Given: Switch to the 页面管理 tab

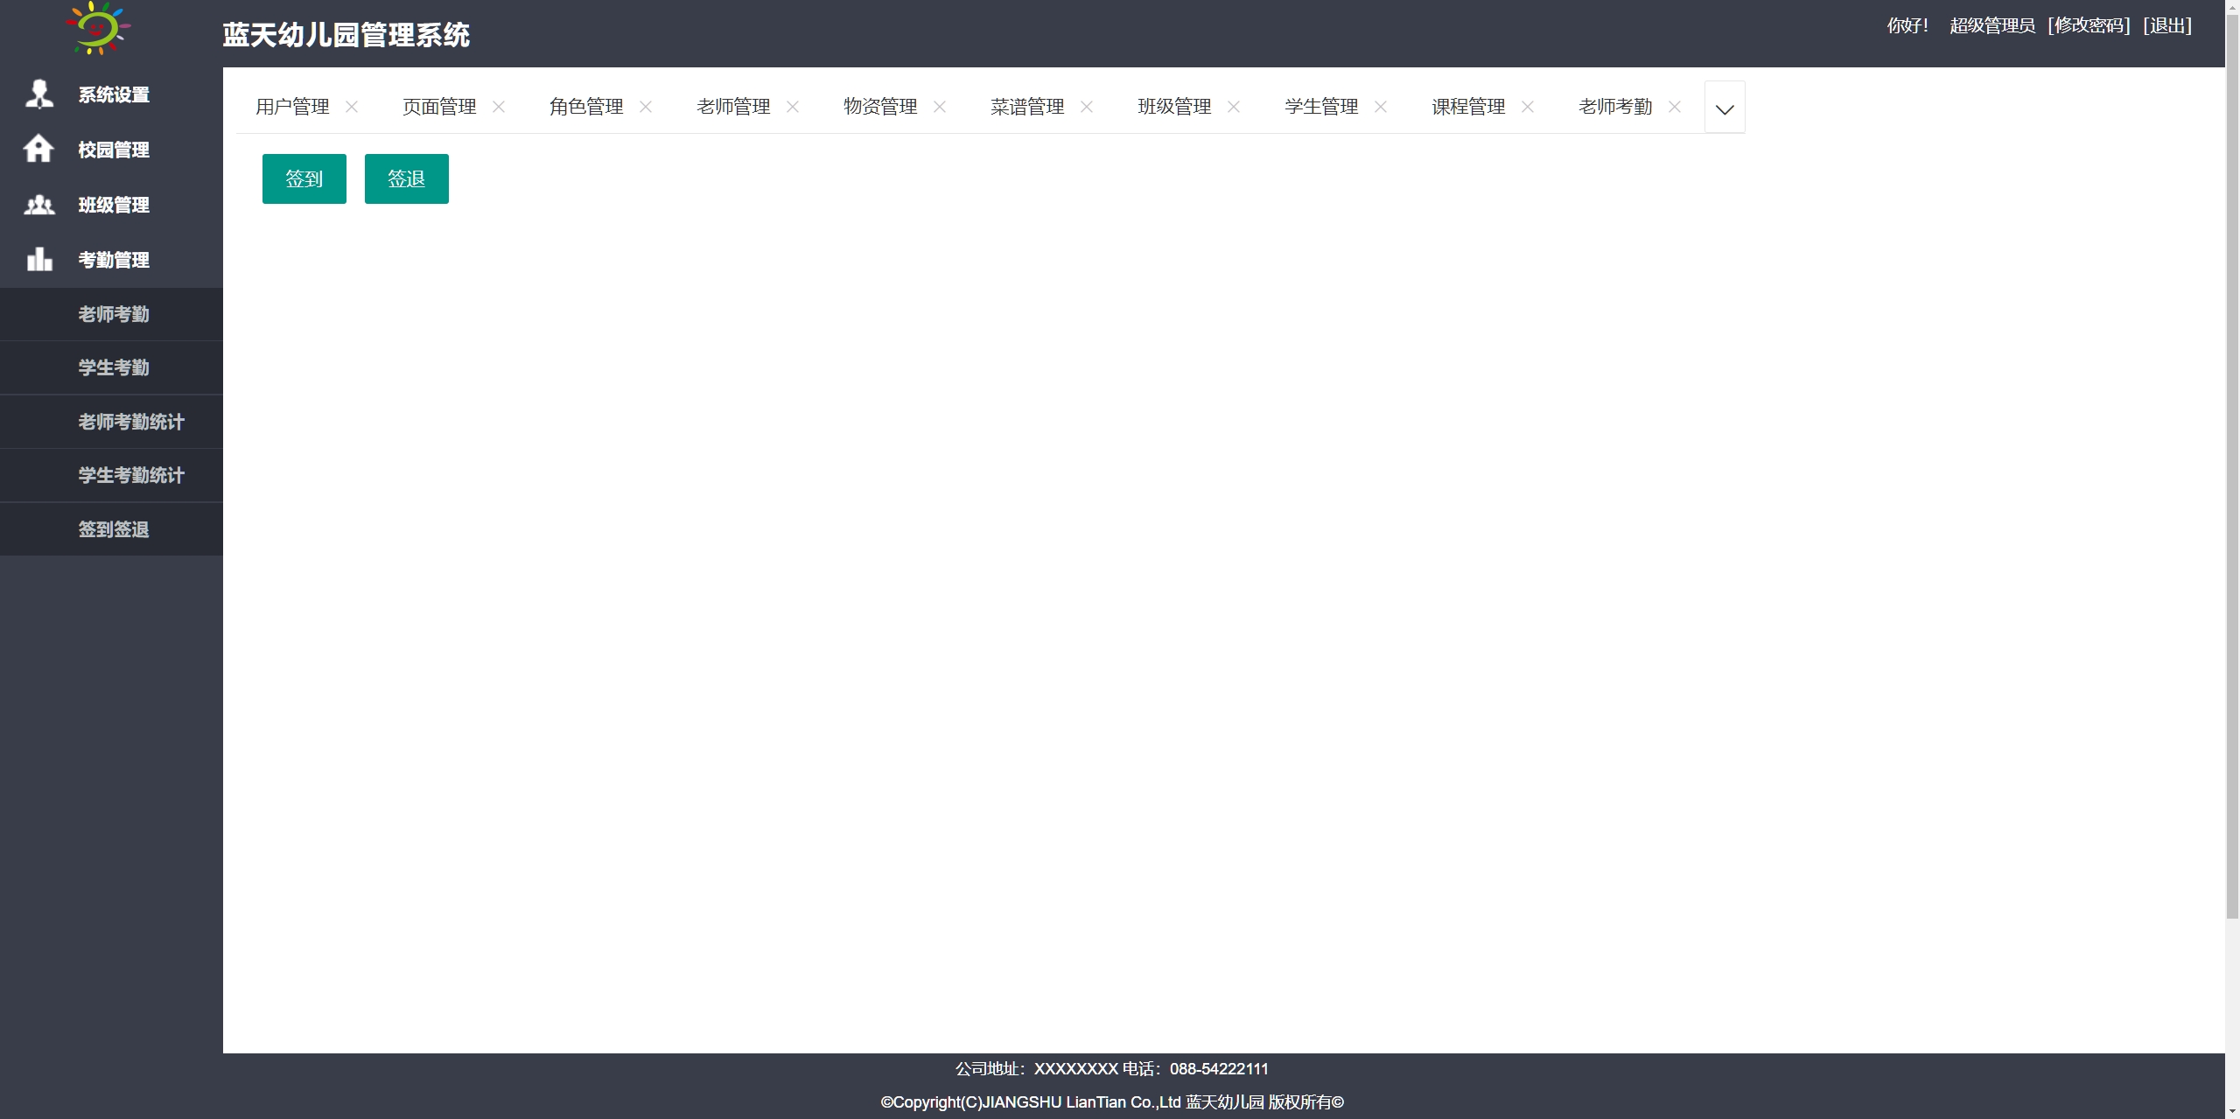Looking at the screenshot, I should [x=439, y=107].
